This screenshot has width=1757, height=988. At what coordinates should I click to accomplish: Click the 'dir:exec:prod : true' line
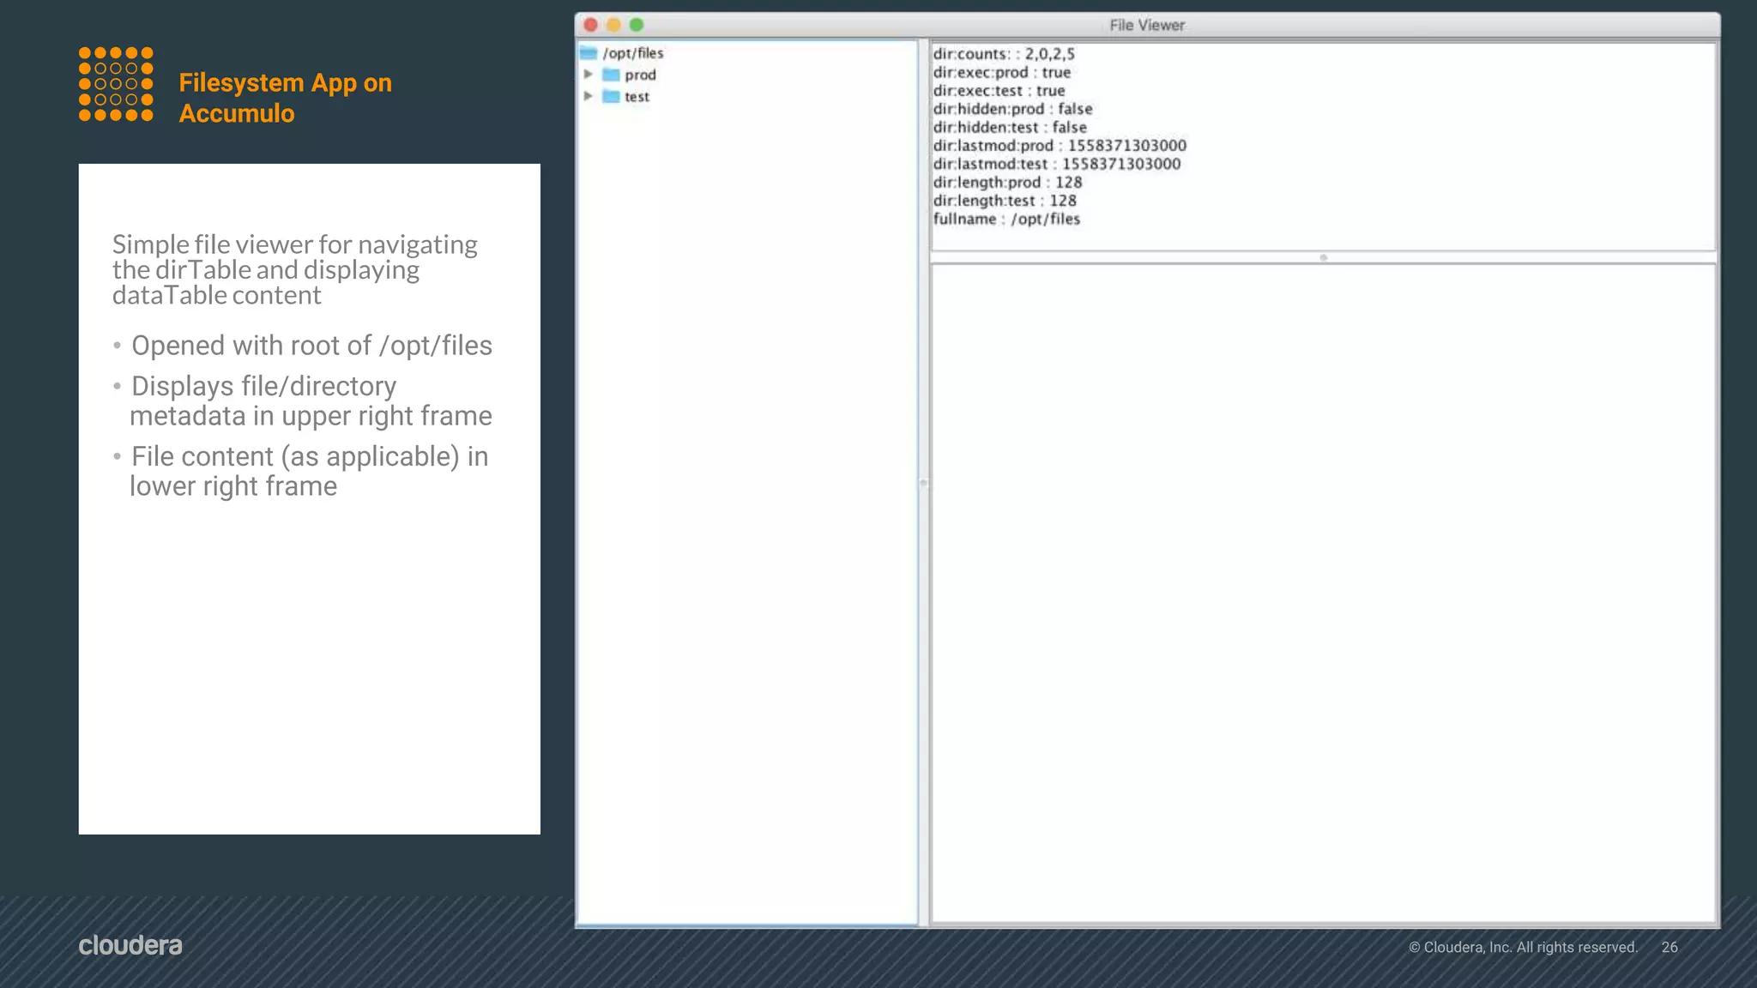click(1002, 72)
